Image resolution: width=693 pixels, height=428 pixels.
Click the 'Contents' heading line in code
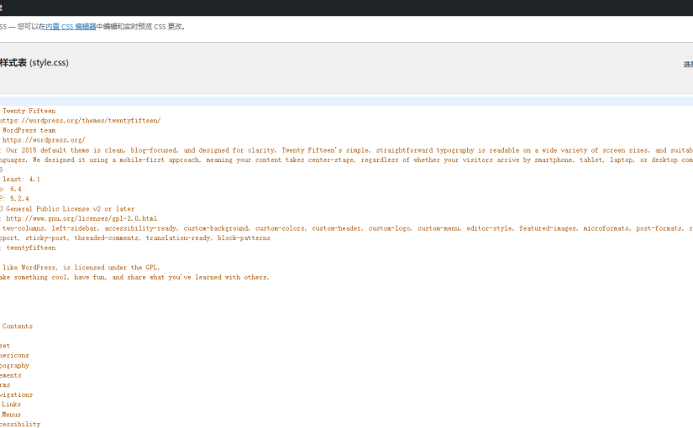[x=18, y=326]
